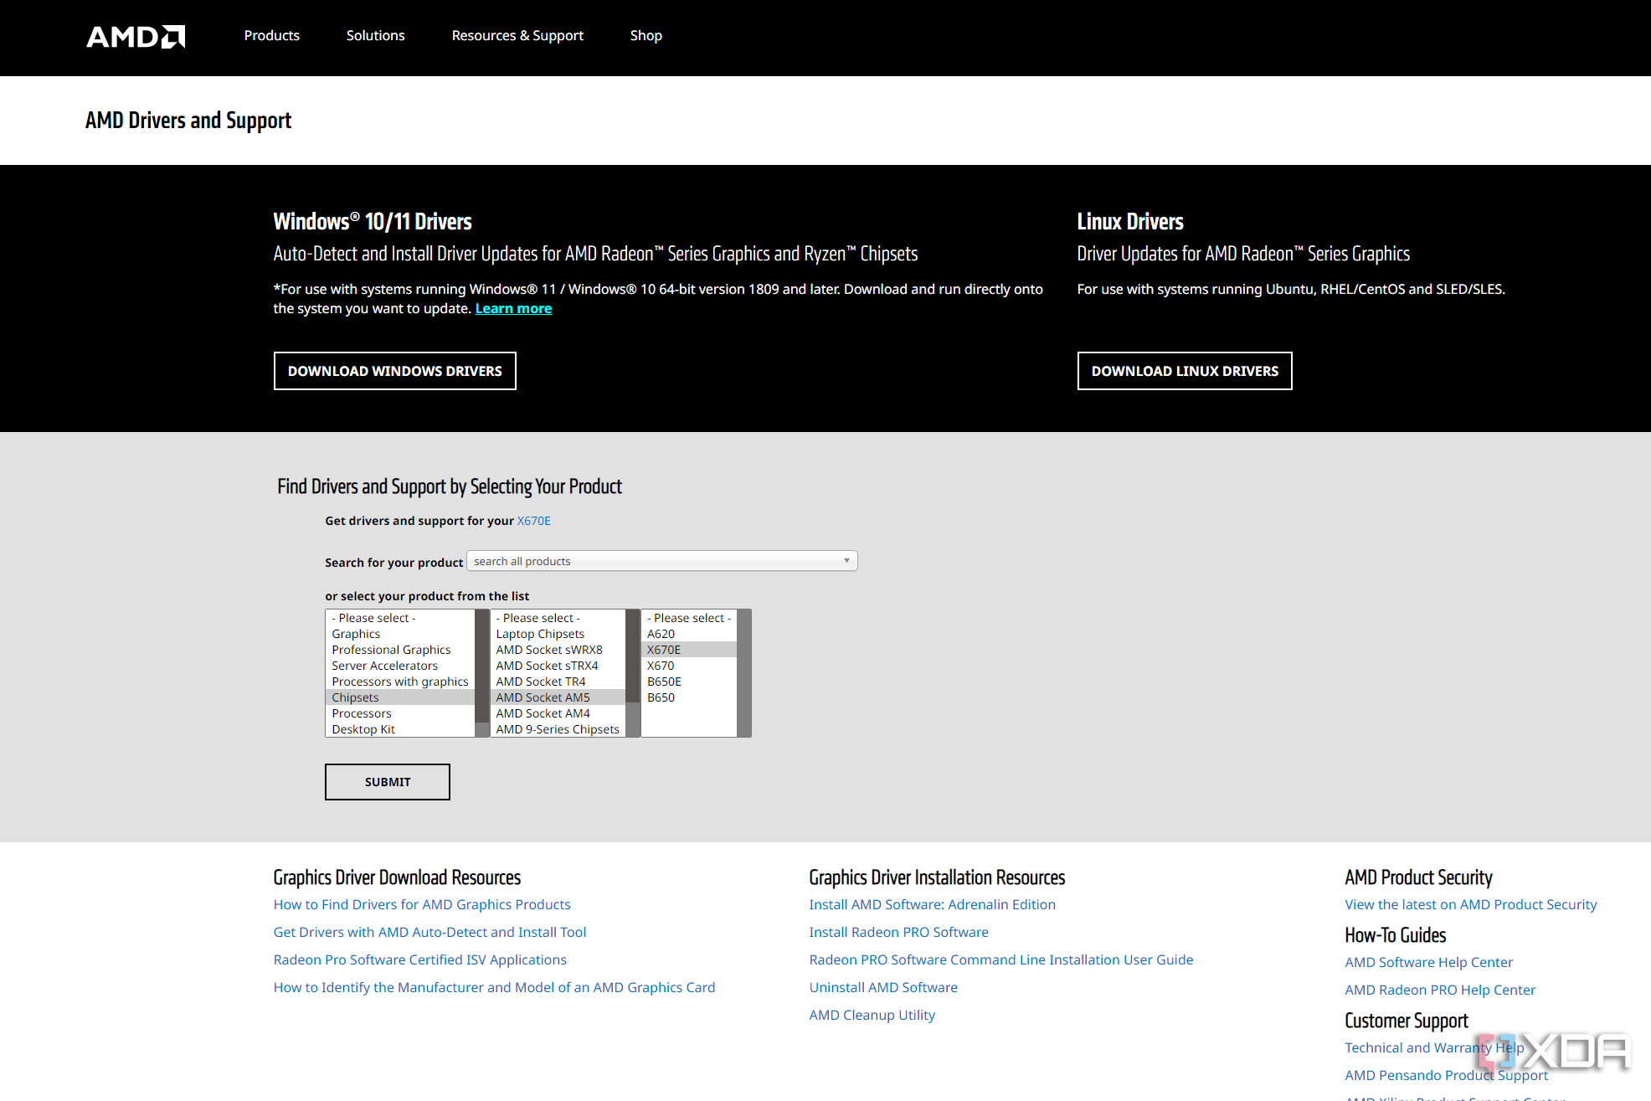1651x1101 pixels.
Task: Open Technical and Warranty Help link
Action: 1433,1047
